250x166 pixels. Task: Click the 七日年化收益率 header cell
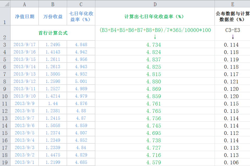point(81,16)
